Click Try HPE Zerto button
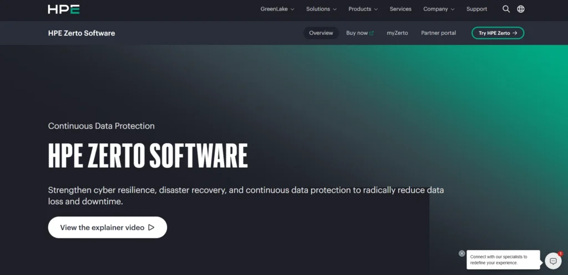Screen dimensions: 568x275 498,33
